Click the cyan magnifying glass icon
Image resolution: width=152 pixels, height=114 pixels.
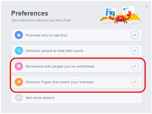[19, 51]
